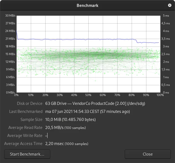Screen dimensions: 175x163
Task: Click the '30 MB/s' axis label
Action: point(10,15)
